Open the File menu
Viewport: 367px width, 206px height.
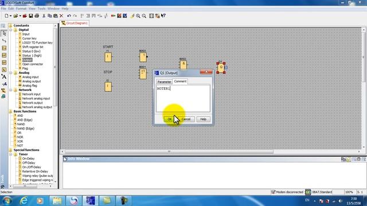[x=3, y=9]
